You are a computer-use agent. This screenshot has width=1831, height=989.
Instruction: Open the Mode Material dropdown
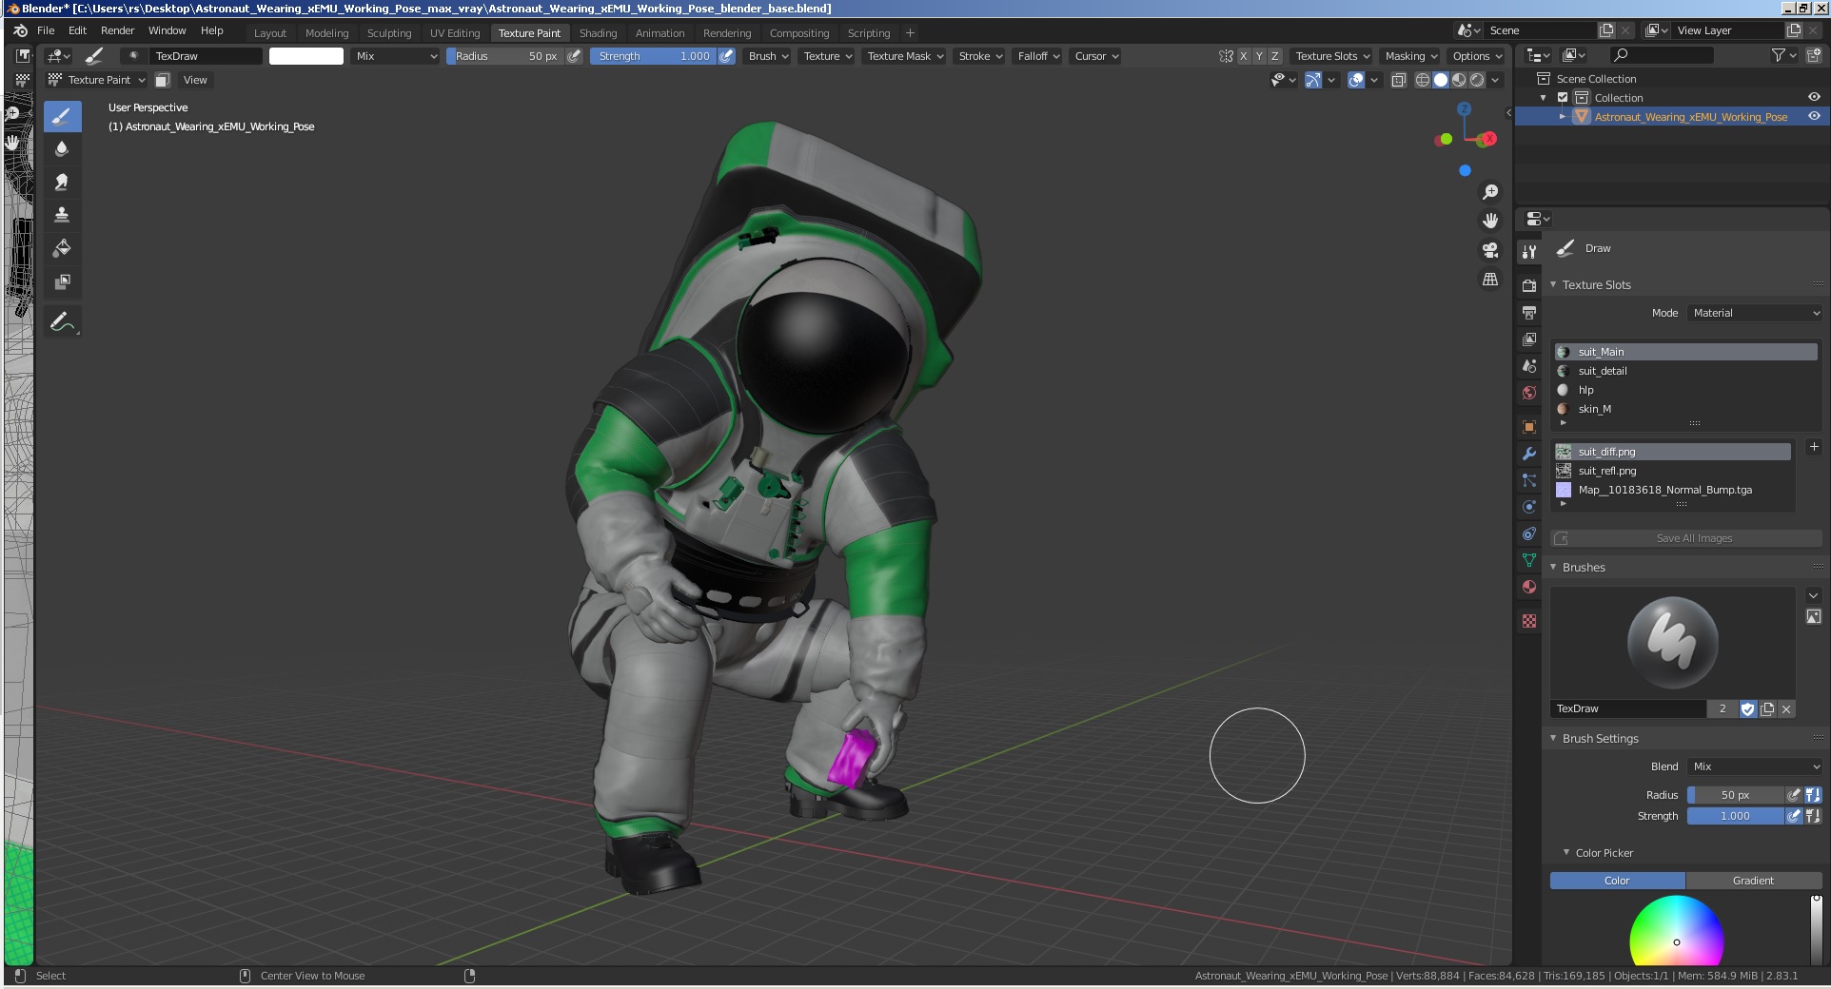point(1755,313)
